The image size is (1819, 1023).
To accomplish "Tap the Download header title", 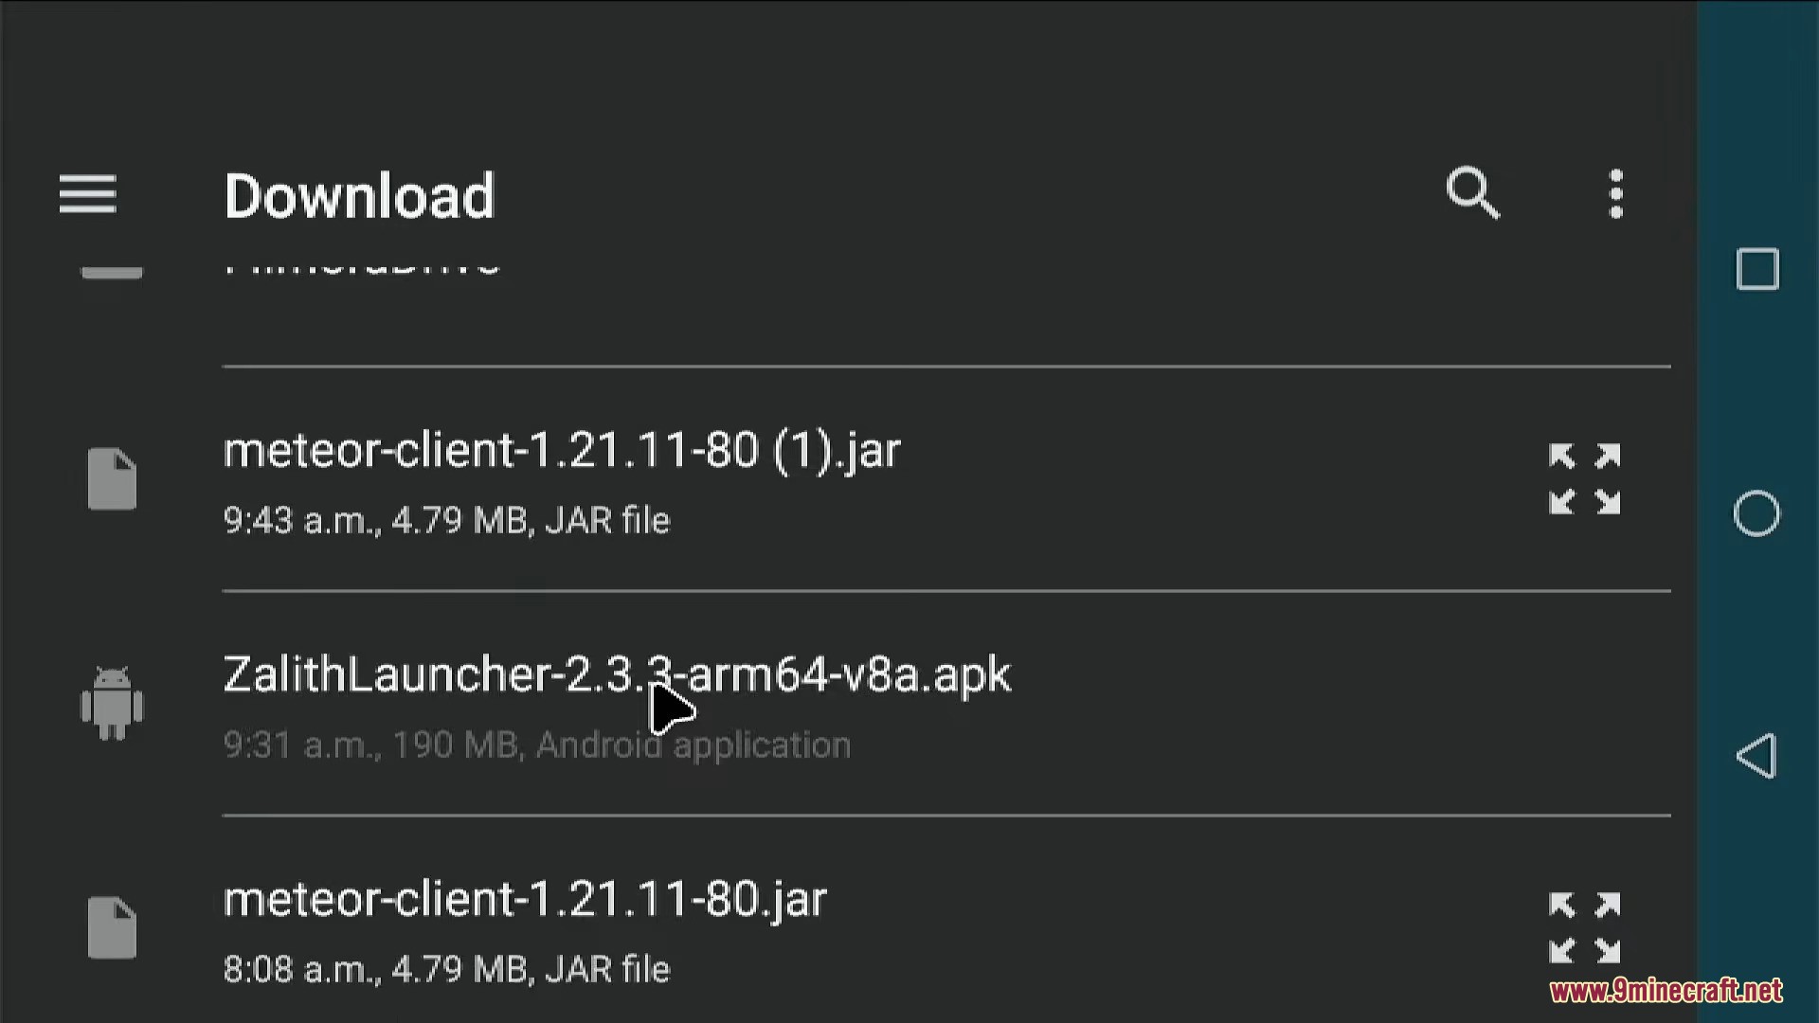I will pyautogui.click(x=359, y=195).
